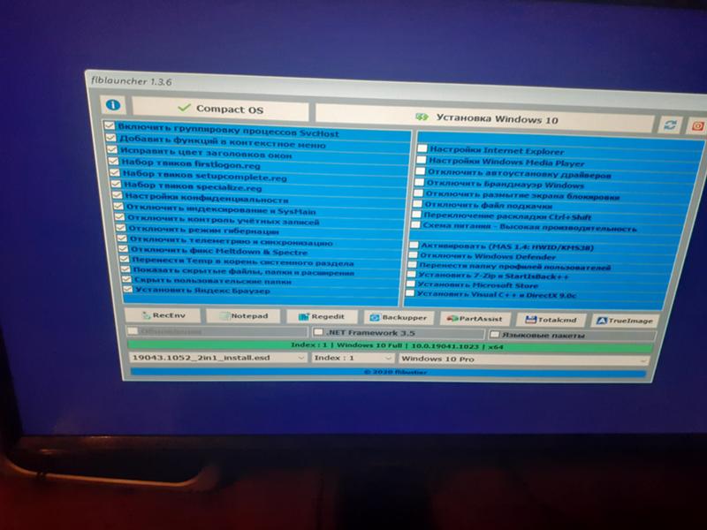
Task: Open the Index : 1 dropdown
Action: point(353,358)
